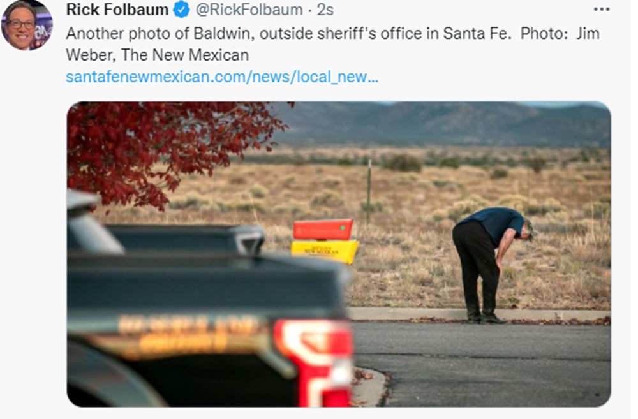The width and height of the screenshot is (638, 419).
Task: Open the attached Baldwin photo
Action: coord(339,254)
